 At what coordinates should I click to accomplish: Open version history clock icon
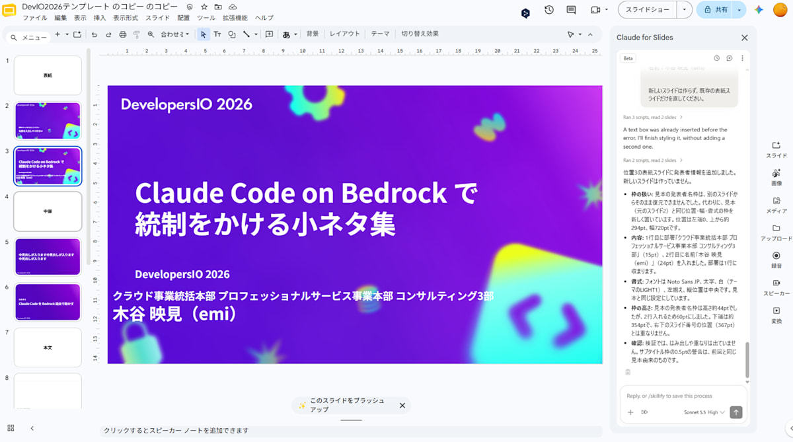point(549,10)
